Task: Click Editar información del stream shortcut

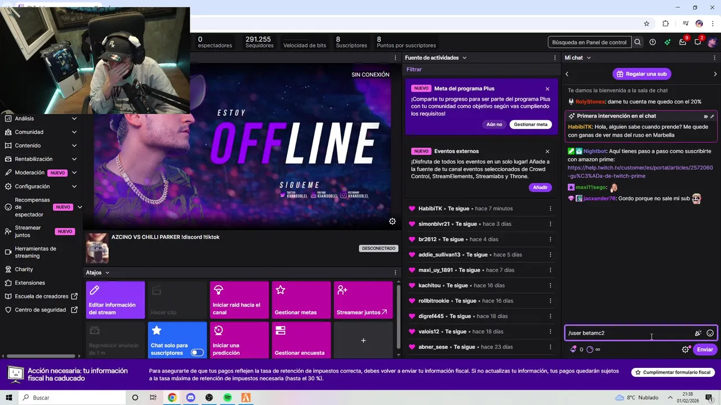Action: click(x=115, y=300)
